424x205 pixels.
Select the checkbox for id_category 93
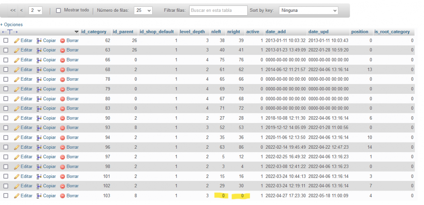(x=6, y=128)
